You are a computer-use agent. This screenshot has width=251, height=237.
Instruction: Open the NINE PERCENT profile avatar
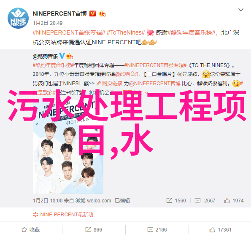(x=18, y=18)
